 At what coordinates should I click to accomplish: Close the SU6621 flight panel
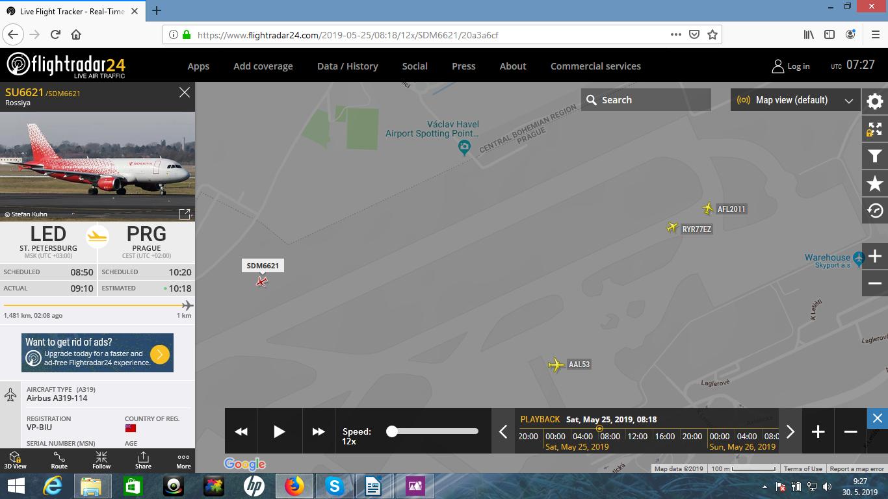click(x=185, y=93)
